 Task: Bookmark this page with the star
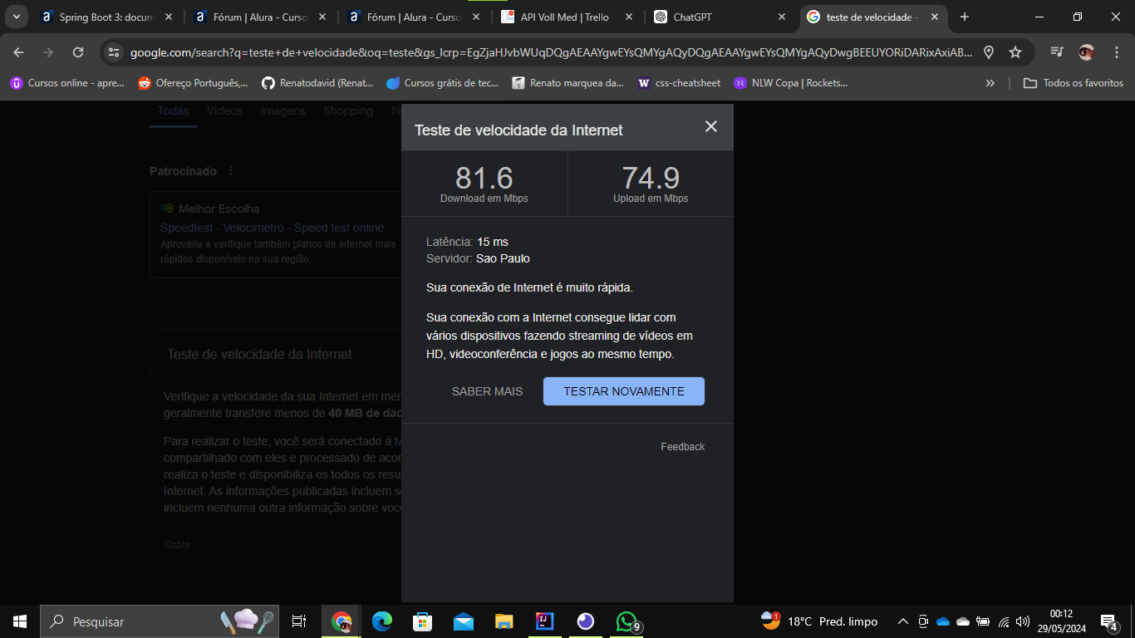tap(1015, 52)
